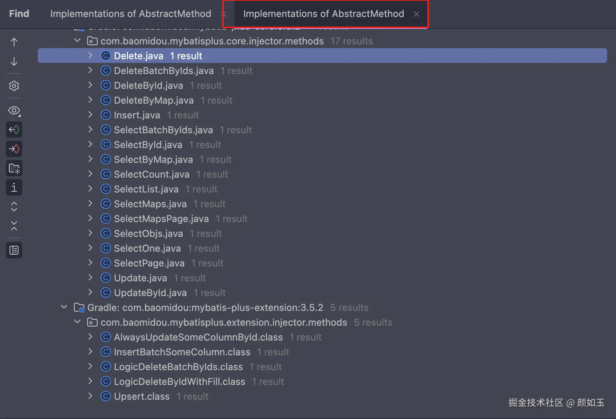Toggle group by directory structure icon
This screenshot has width=616, height=419.
pyautogui.click(x=14, y=168)
